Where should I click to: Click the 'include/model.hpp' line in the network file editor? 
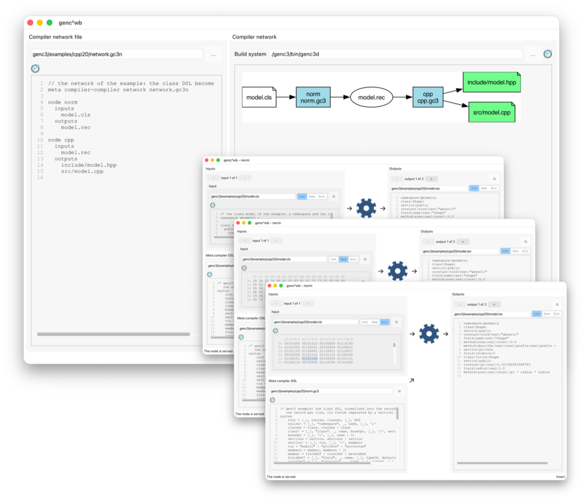point(88,165)
